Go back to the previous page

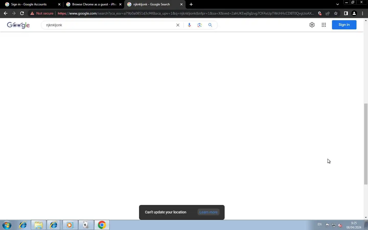coord(6,13)
